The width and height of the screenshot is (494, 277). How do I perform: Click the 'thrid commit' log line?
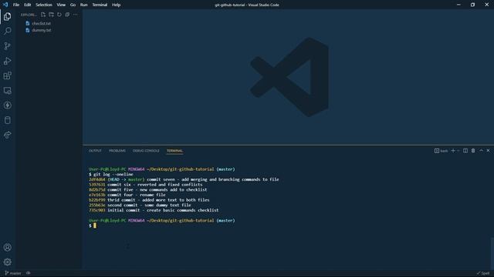tap(149, 200)
